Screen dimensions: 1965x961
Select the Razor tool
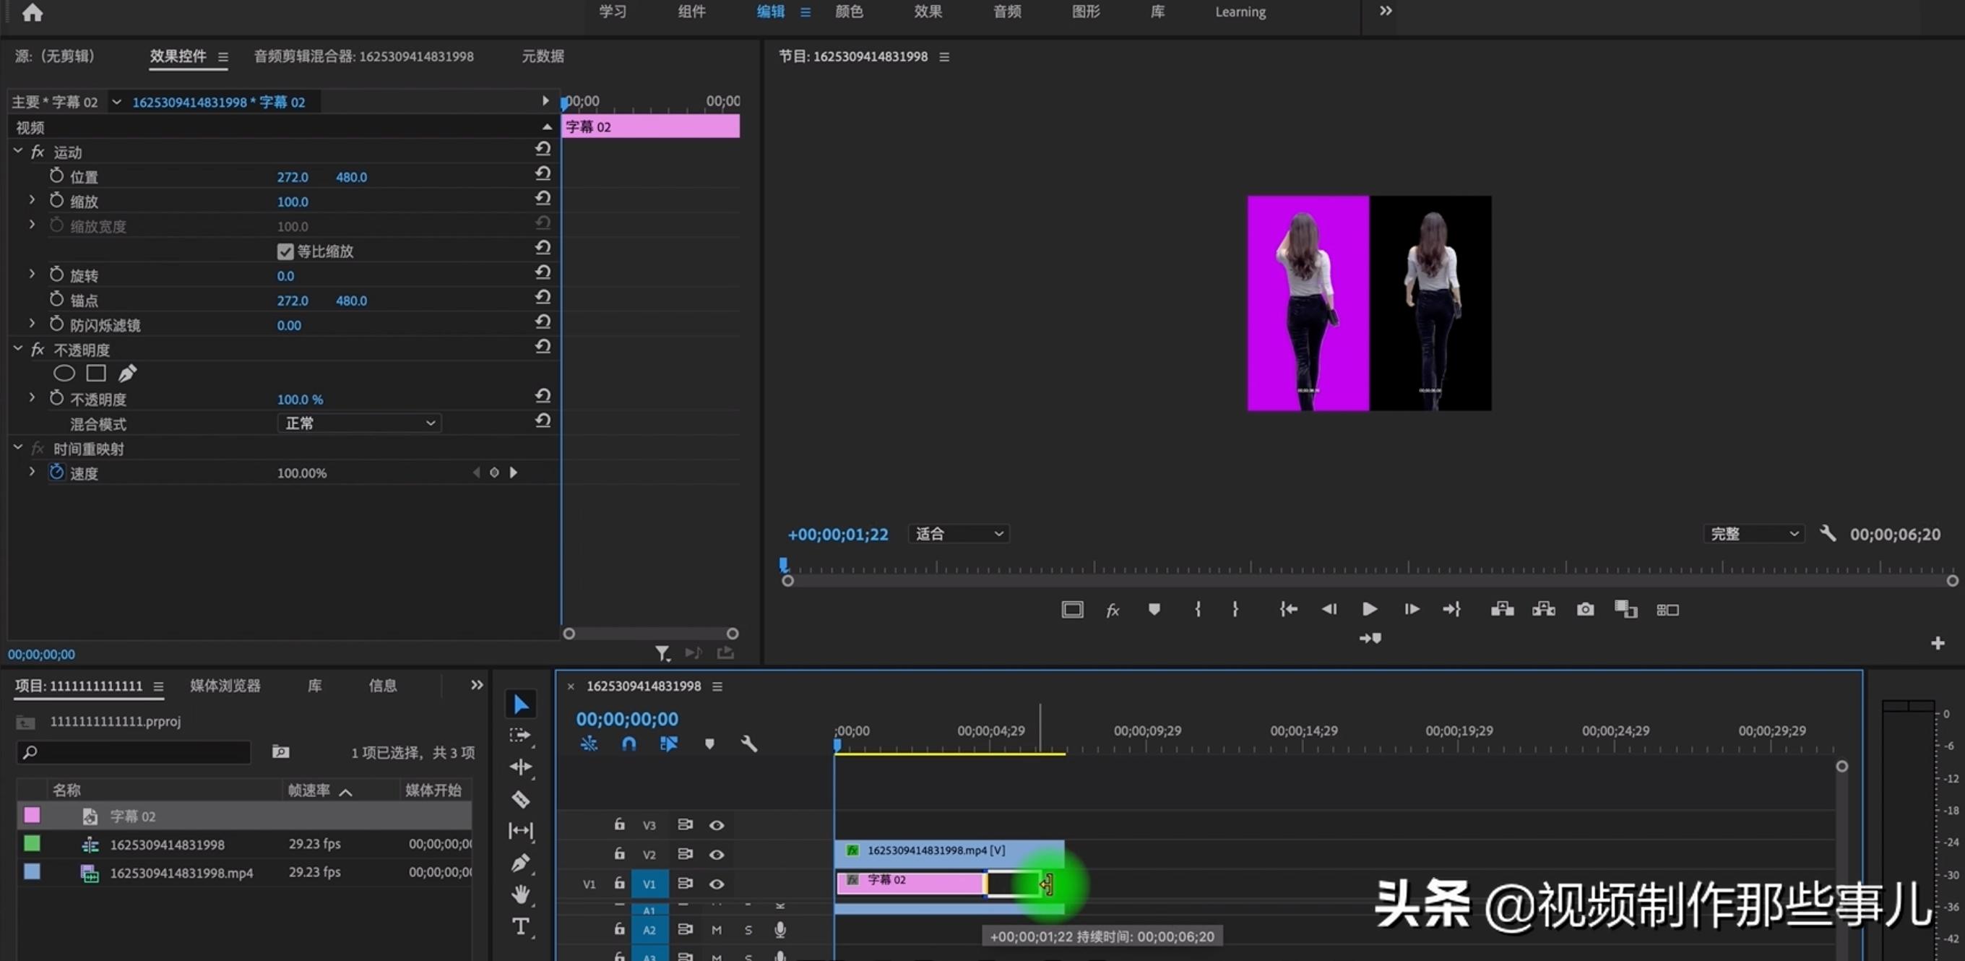pos(521,799)
